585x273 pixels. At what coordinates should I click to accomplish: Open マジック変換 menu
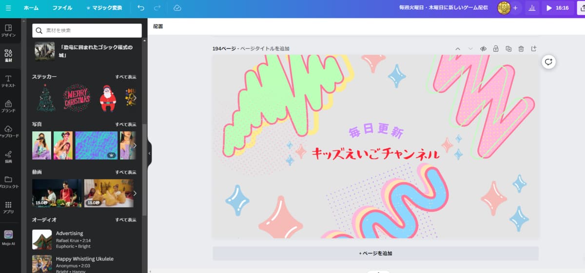[104, 8]
